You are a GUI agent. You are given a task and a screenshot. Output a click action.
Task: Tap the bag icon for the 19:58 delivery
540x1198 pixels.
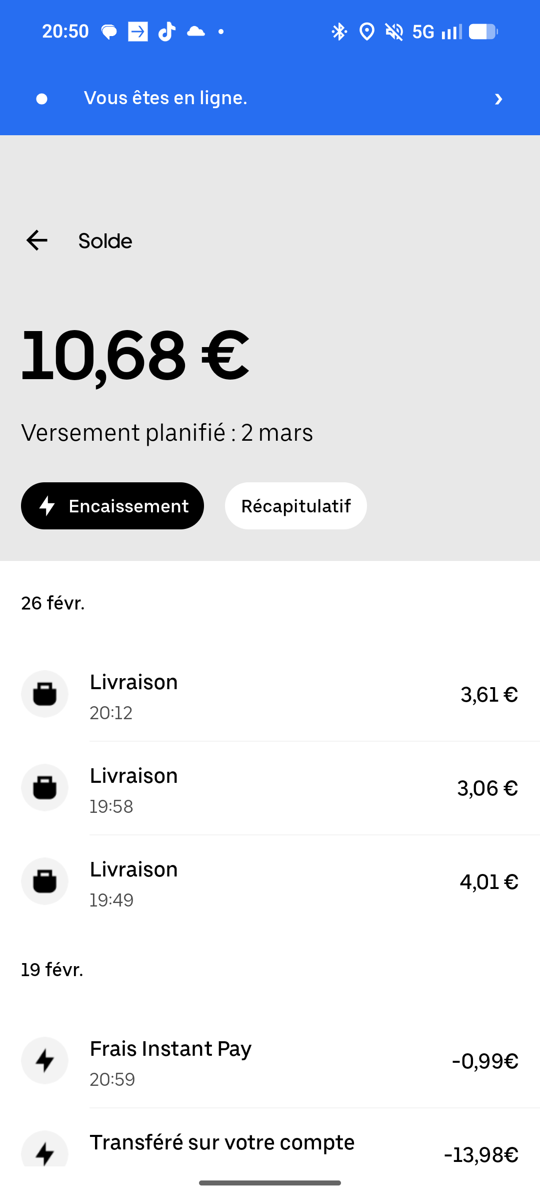click(x=44, y=788)
